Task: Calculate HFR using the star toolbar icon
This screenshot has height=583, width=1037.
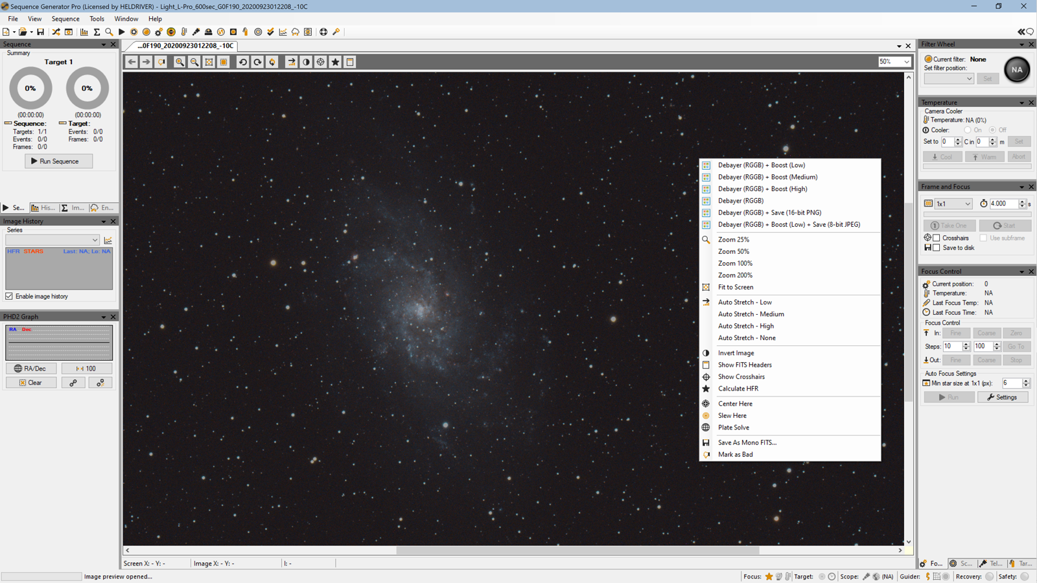Action: pos(335,62)
